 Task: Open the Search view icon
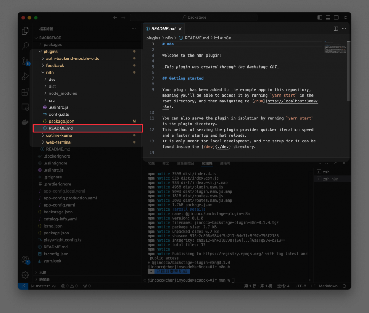[x=25, y=46]
